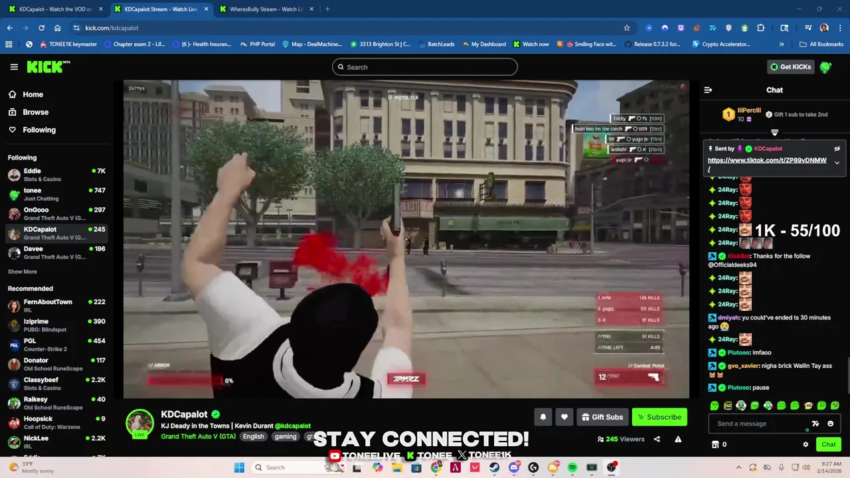Reload the page
The image size is (850, 478).
tap(41, 28)
